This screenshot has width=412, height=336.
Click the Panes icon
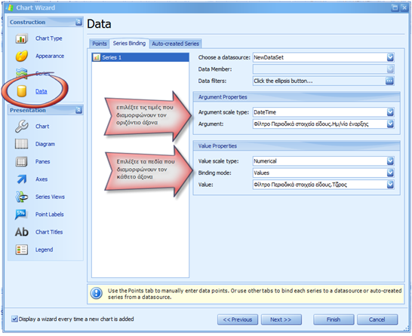(x=22, y=161)
